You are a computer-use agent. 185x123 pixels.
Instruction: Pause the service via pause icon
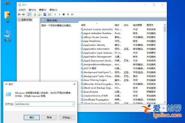click(68, 14)
